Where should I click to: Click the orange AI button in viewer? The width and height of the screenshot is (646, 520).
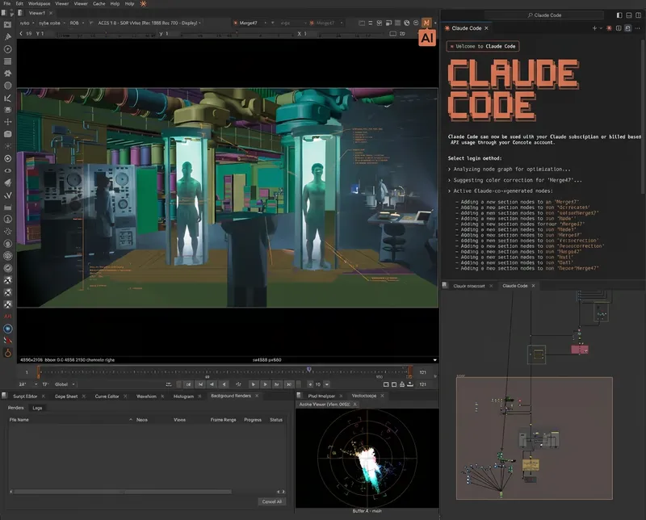pos(427,36)
